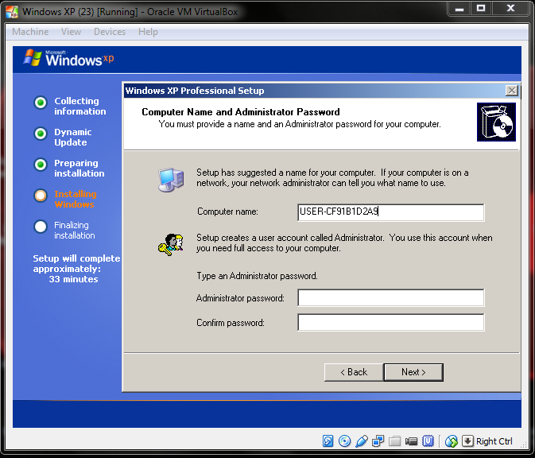535x458 pixels.
Task: Click the hard disk activity indicator icon
Action: coord(328,441)
